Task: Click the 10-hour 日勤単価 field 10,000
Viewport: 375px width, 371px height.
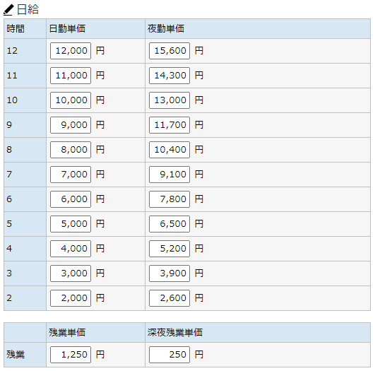Action: coord(71,100)
